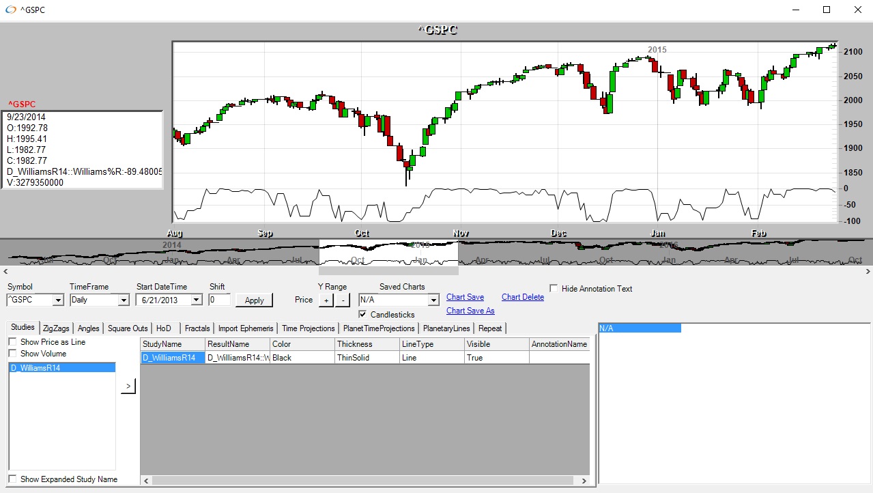873x493 pixels.
Task: Click the Y Range plus button
Action: 326,300
